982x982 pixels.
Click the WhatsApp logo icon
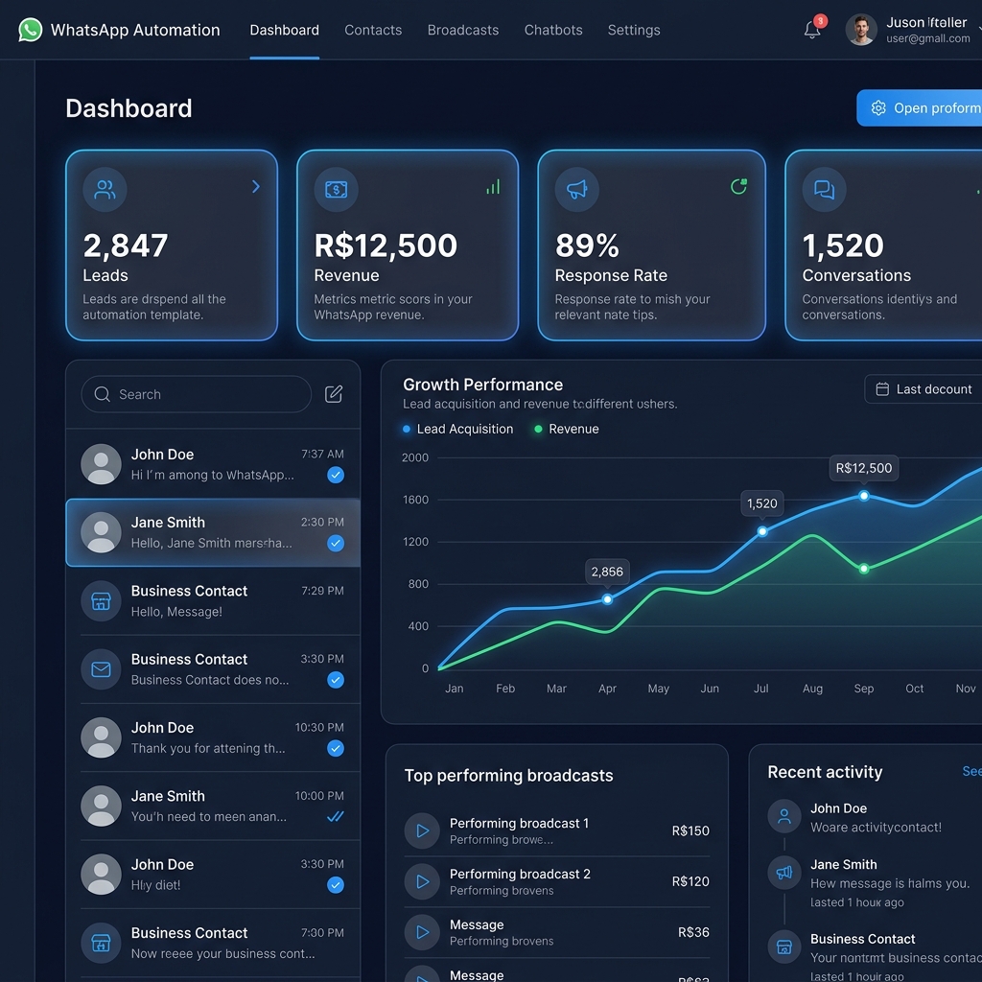(30, 30)
